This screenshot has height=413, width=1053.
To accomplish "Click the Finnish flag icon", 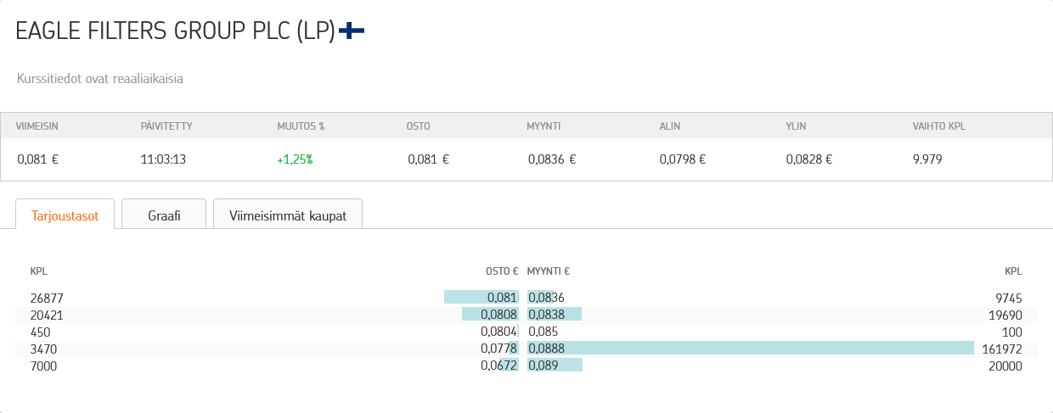I will click(352, 31).
